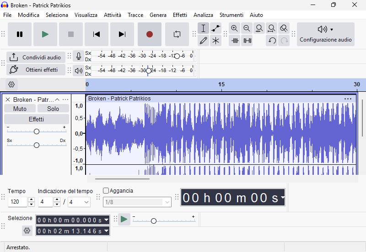Open selection end format dropdown
Screen dimensions: 366x252
pos(107,231)
